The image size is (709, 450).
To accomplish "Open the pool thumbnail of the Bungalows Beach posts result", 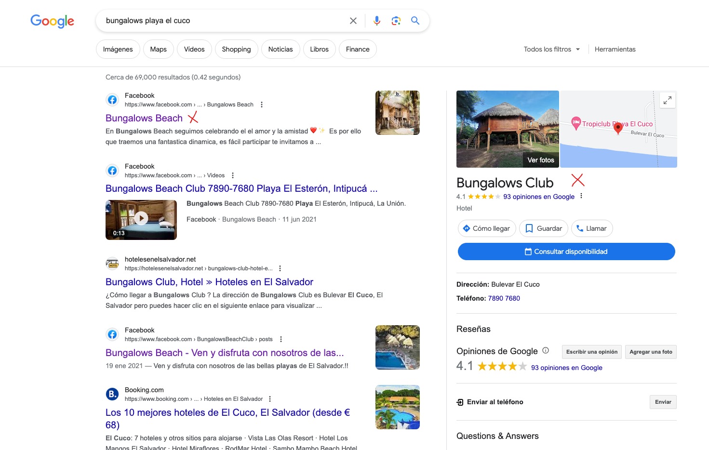I will click(398, 347).
